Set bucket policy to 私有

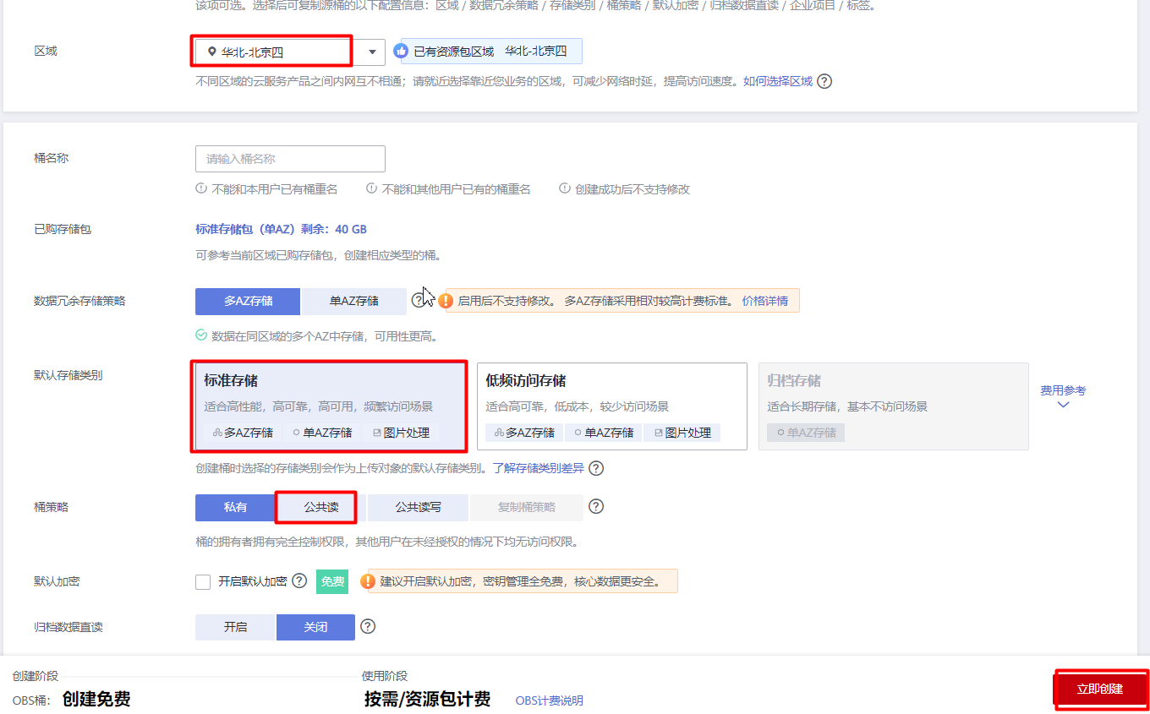235,508
